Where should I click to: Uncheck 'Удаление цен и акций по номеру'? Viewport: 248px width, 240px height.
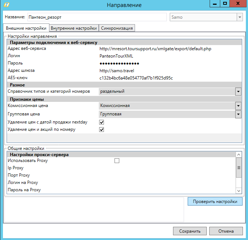(102, 129)
